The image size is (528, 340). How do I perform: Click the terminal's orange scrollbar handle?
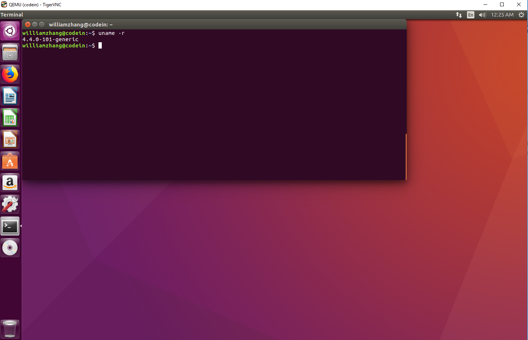tap(406, 157)
